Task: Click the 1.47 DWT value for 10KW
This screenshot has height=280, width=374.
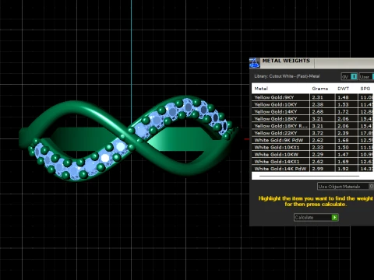Action: 343,155
